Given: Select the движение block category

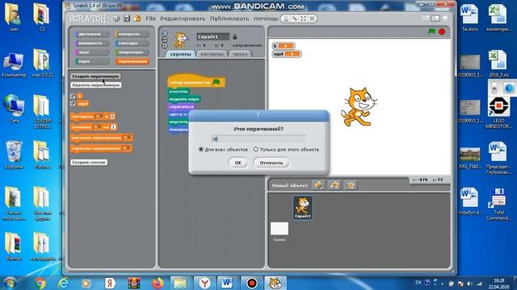Looking at the screenshot, I should [x=92, y=34].
